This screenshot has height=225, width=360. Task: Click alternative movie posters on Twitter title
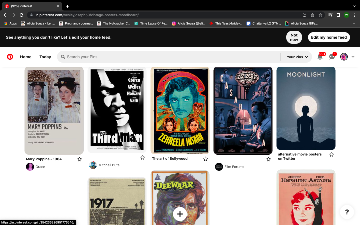[x=300, y=156]
